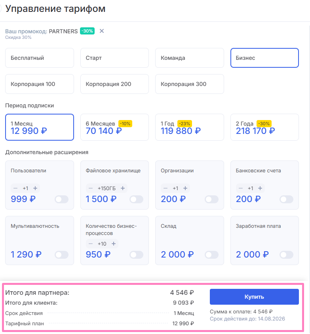This screenshot has width=310, height=334.
Task: Enable the Мультивалютность toggle
Action: (61, 255)
